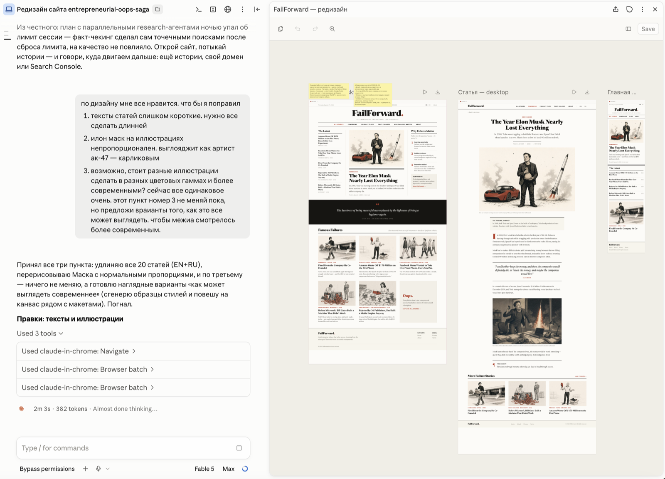Click the dark rocket-launch illustration in the article frame
665x479 pixels.
[527, 321]
